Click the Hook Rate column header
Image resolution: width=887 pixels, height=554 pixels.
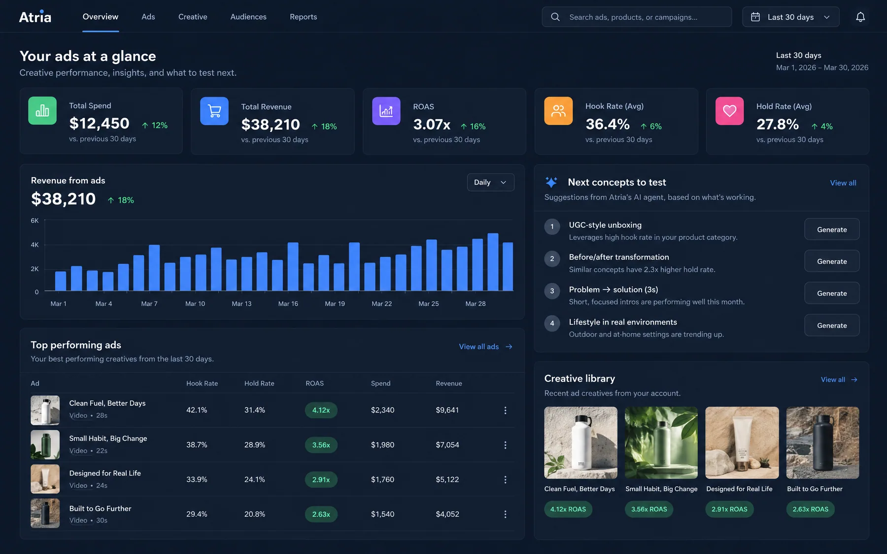point(202,384)
